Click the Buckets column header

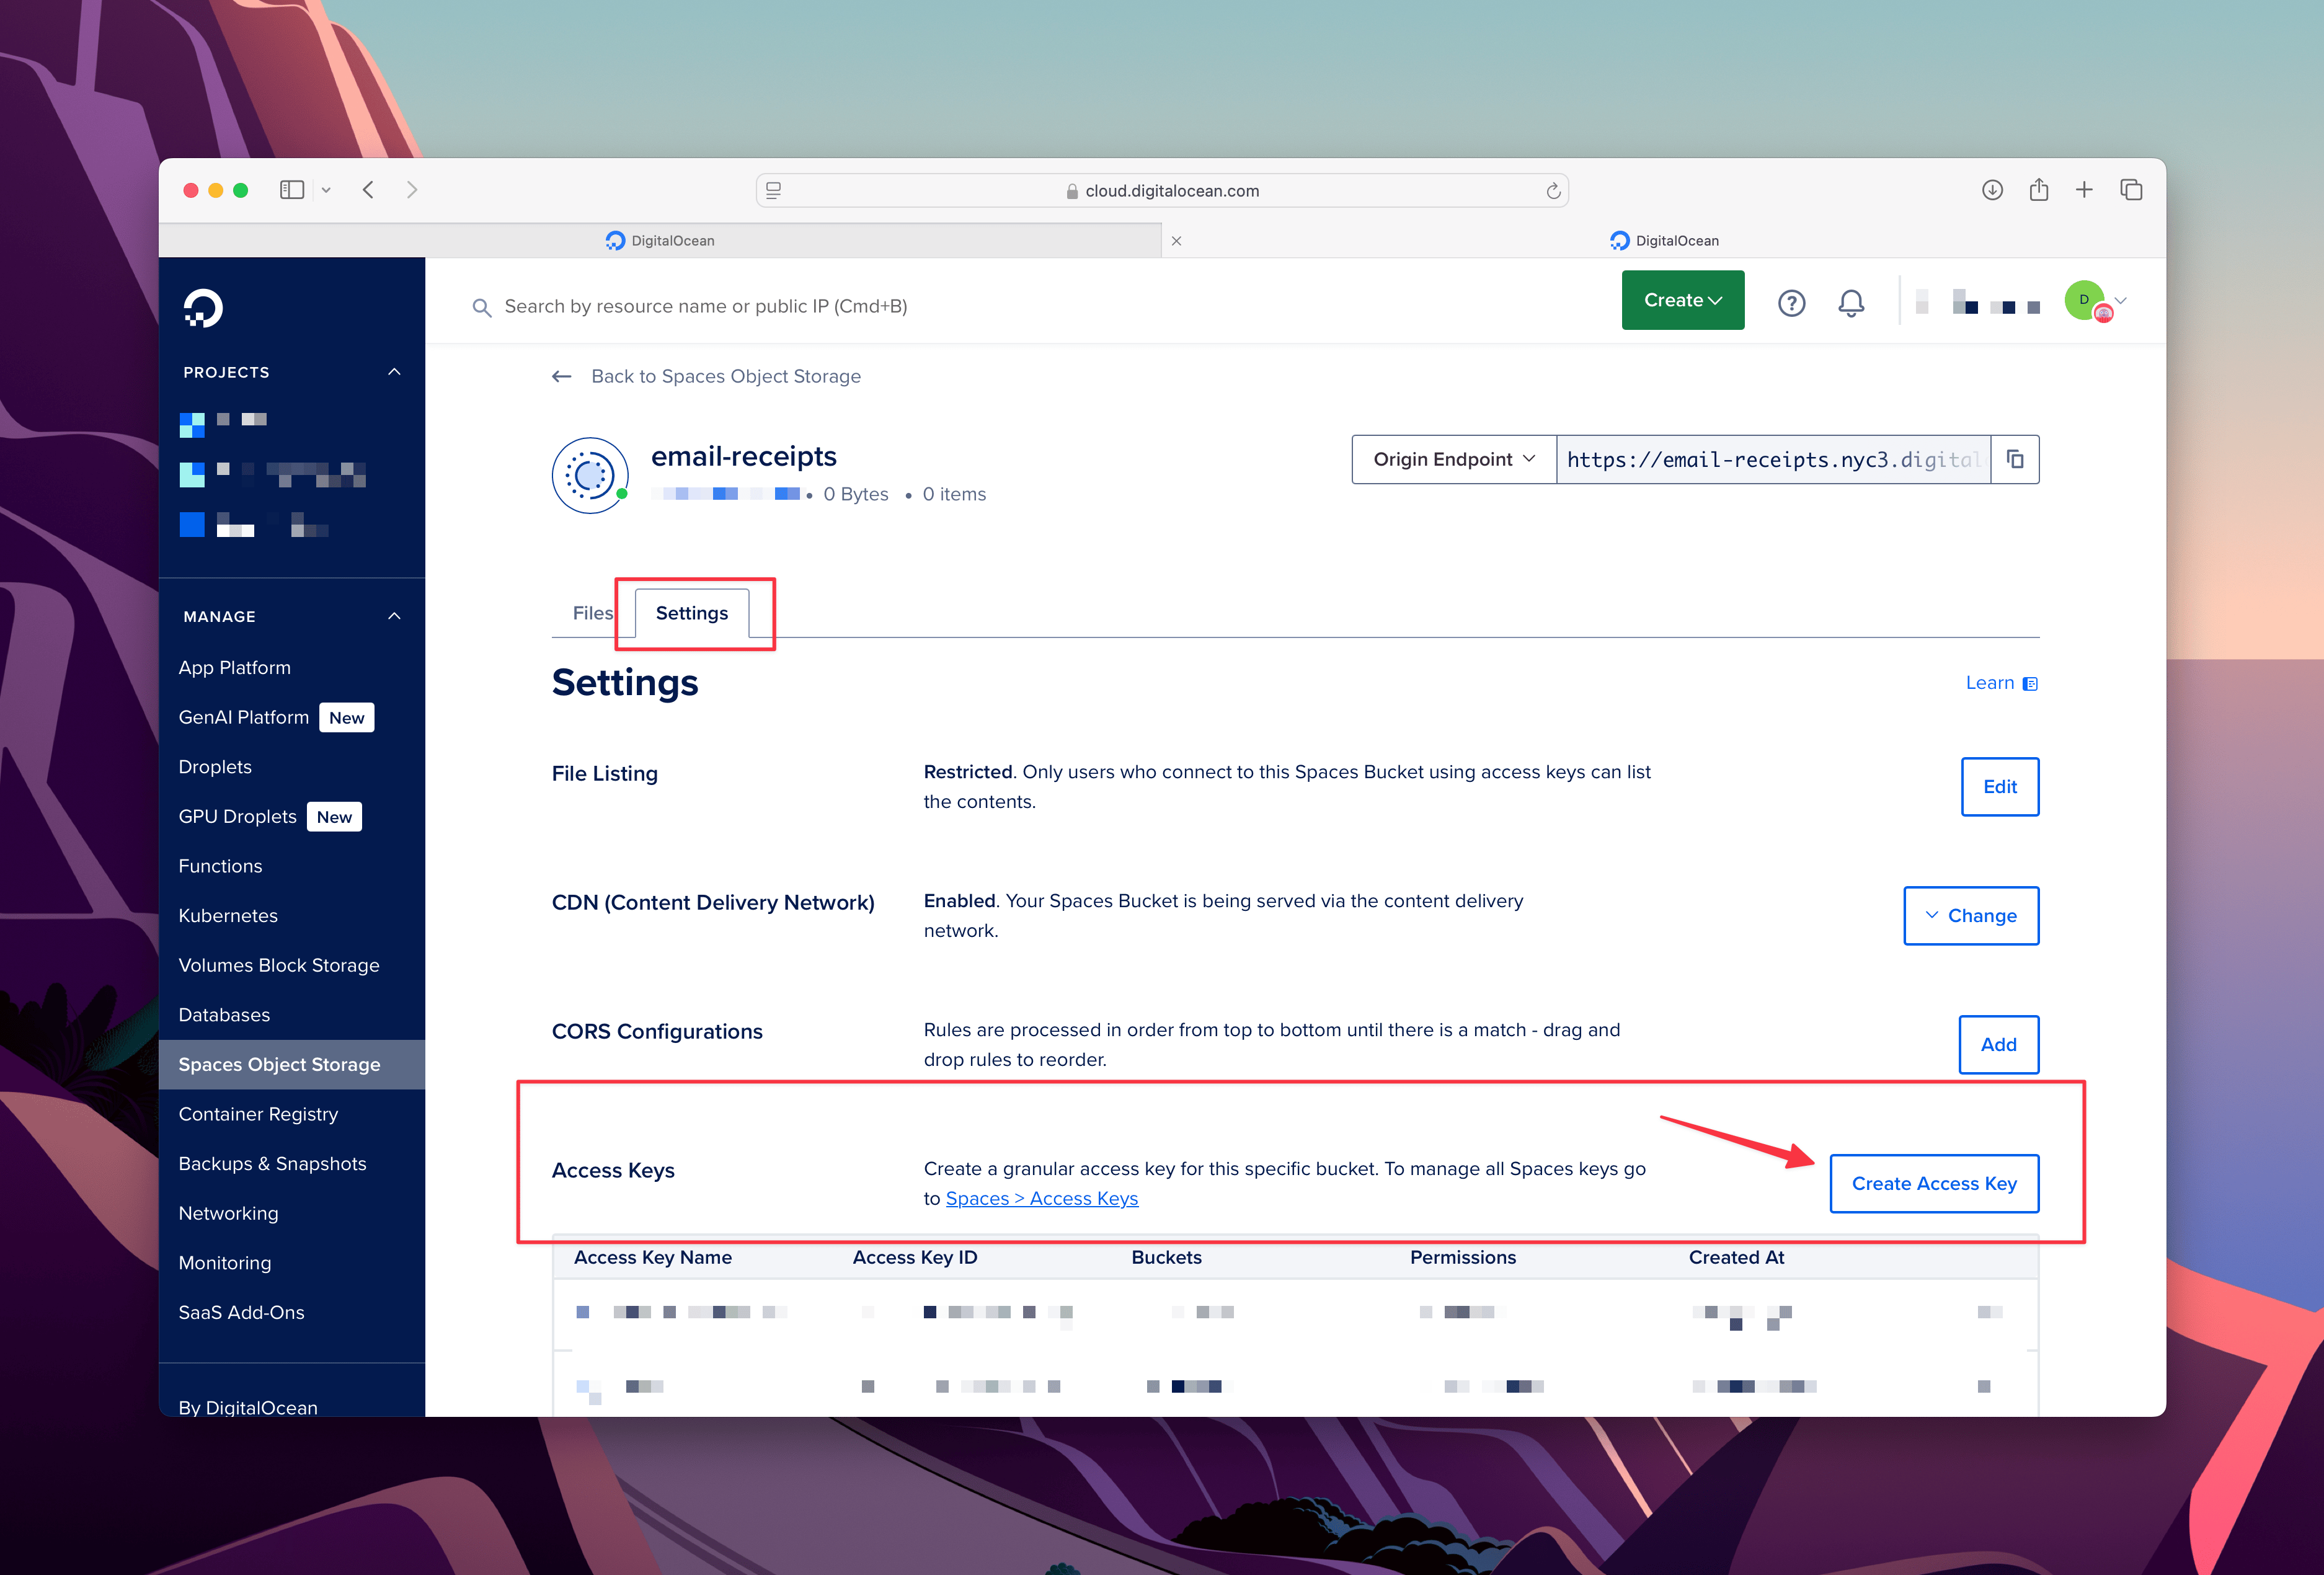click(x=1166, y=1257)
